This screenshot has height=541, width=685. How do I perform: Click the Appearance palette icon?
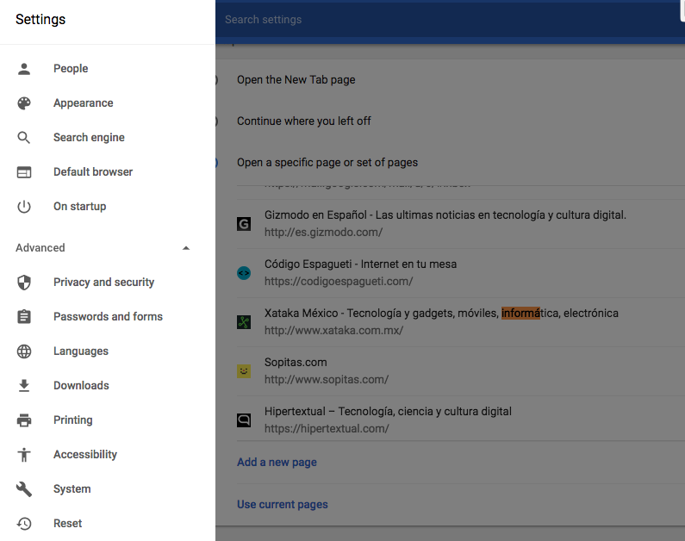[24, 103]
